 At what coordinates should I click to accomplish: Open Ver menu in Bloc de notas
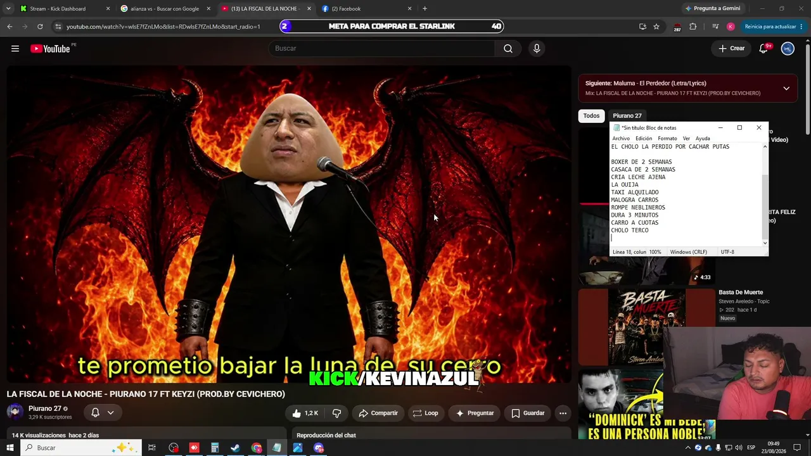pyautogui.click(x=686, y=139)
